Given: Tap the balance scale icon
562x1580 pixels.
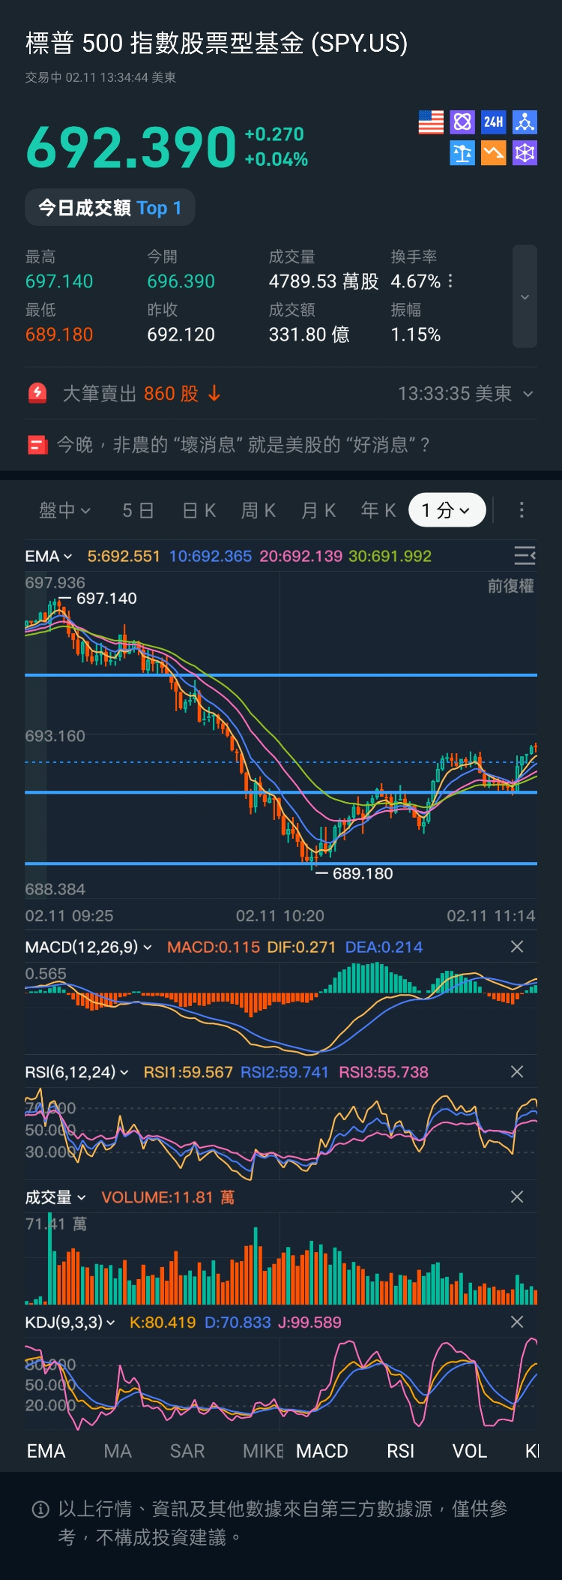Looking at the screenshot, I should pyautogui.click(x=462, y=153).
